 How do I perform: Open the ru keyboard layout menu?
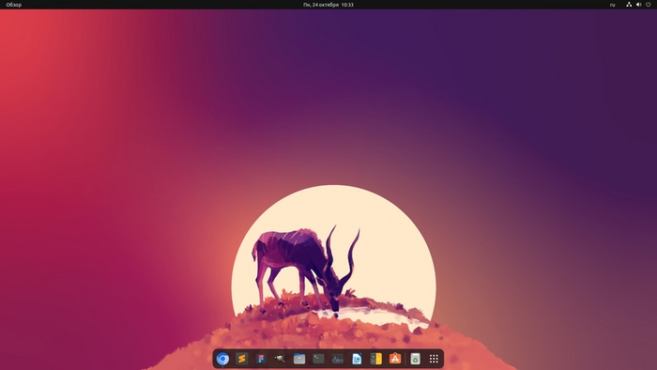pos(613,5)
